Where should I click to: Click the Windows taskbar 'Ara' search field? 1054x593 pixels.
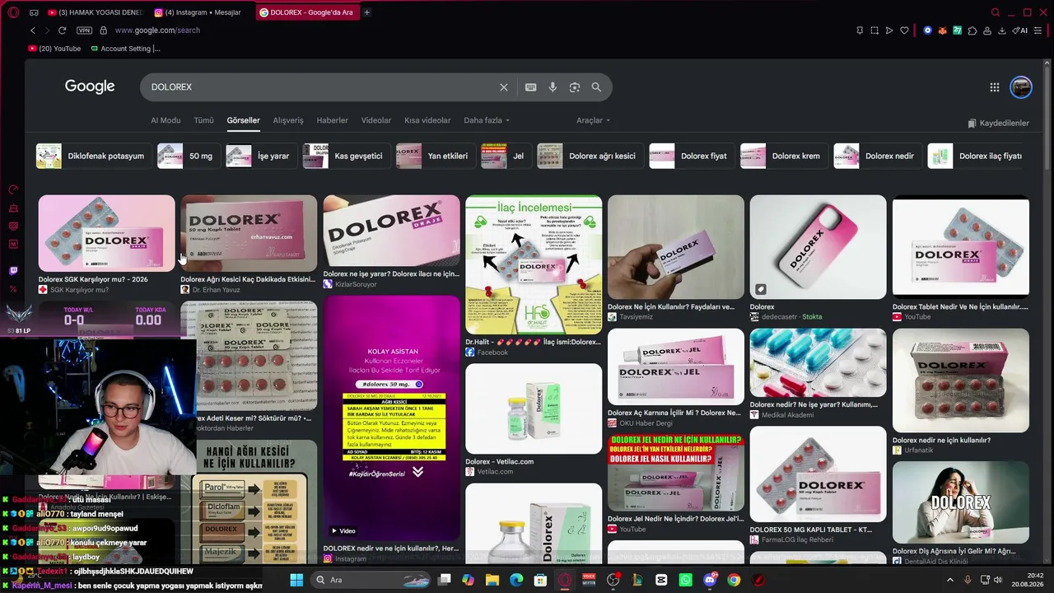click(371, 580)
